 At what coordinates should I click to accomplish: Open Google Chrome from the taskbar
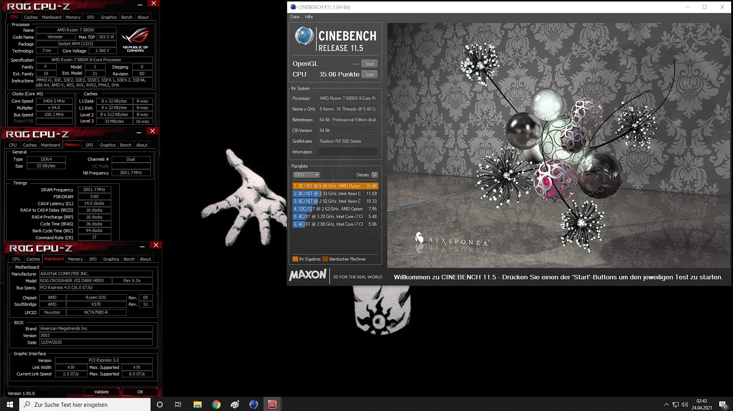[x=216, y=404]
